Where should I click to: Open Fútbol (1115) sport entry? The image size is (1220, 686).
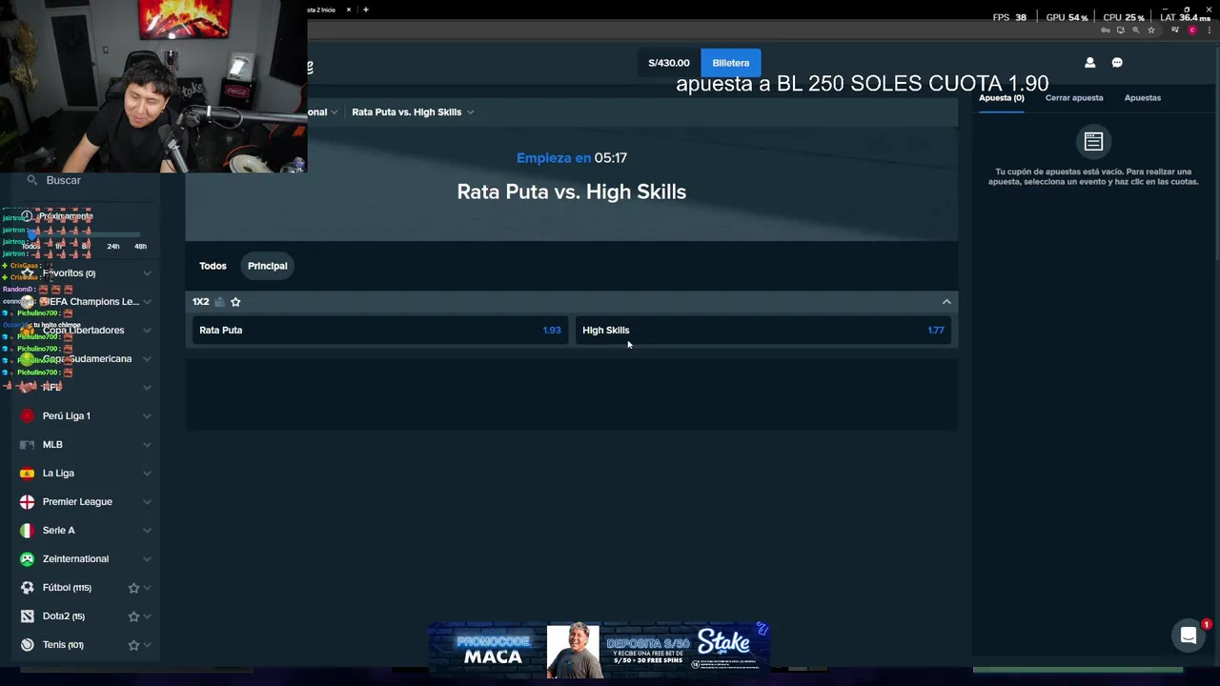click(x=67, y=588)
